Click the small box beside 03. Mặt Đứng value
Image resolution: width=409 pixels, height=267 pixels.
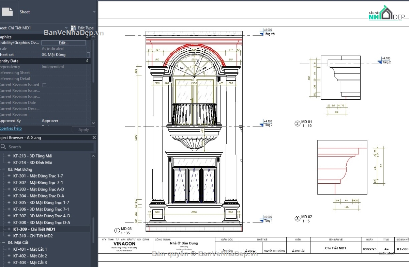click(89, 55)
